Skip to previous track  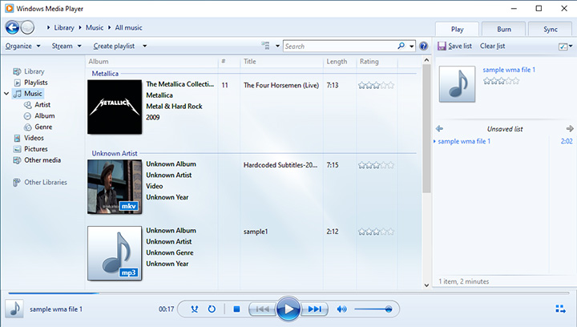point(262,309)
